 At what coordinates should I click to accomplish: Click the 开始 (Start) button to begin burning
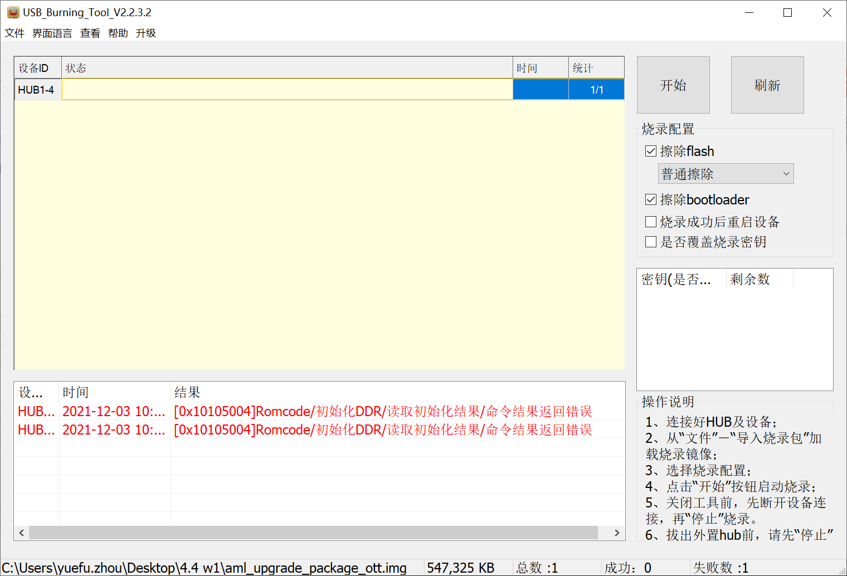point(673,85)
